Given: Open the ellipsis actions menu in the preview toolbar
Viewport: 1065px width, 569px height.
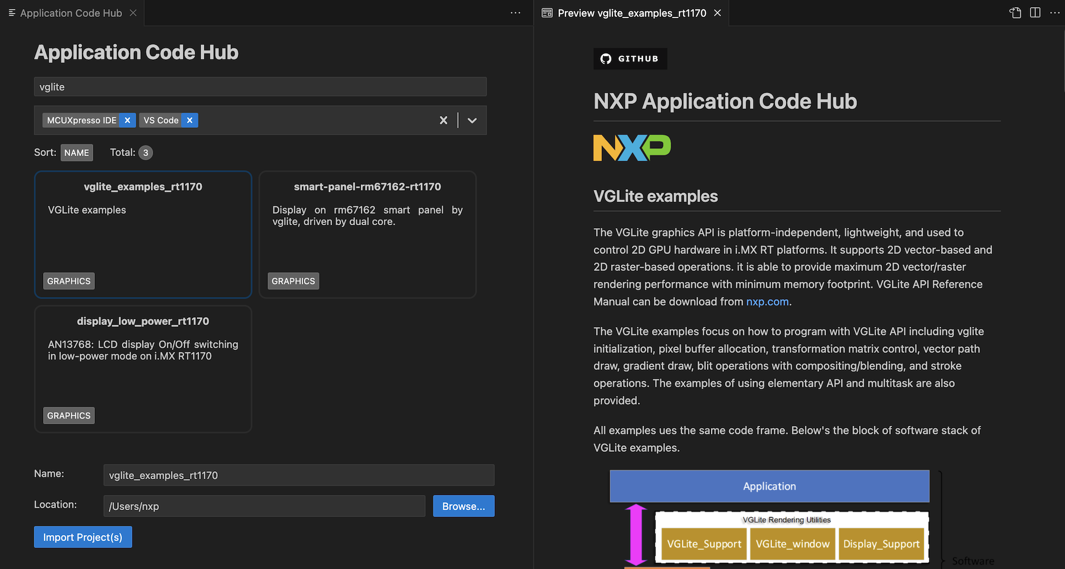Looking at the screenshot, I should [x=1055, y=12].
